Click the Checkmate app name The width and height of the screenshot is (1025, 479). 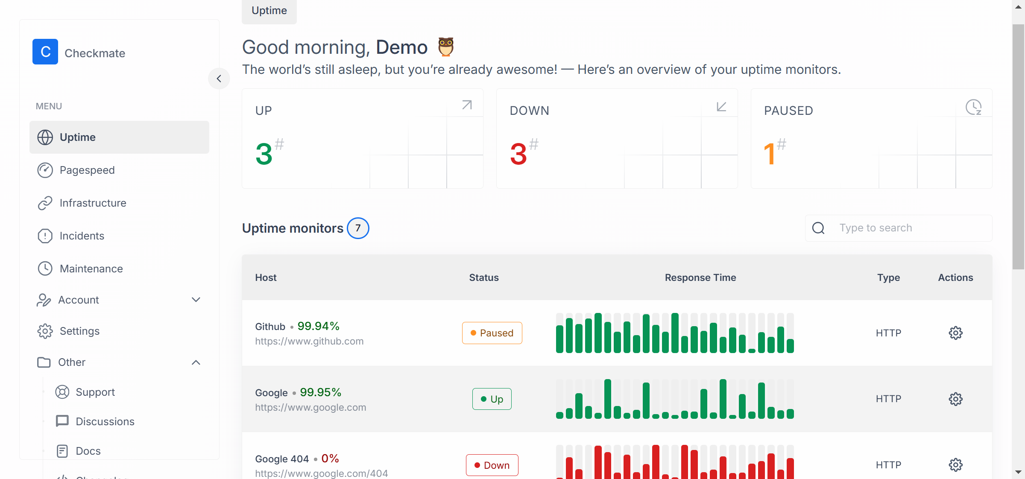click(x=95, y=53)
